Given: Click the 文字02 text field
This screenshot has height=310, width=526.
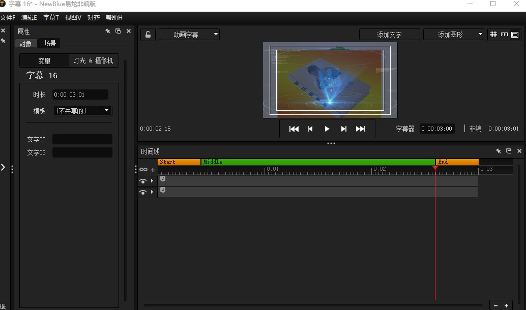Looking at the screenshot, I should pyautogui.click(x=82, y=139).
